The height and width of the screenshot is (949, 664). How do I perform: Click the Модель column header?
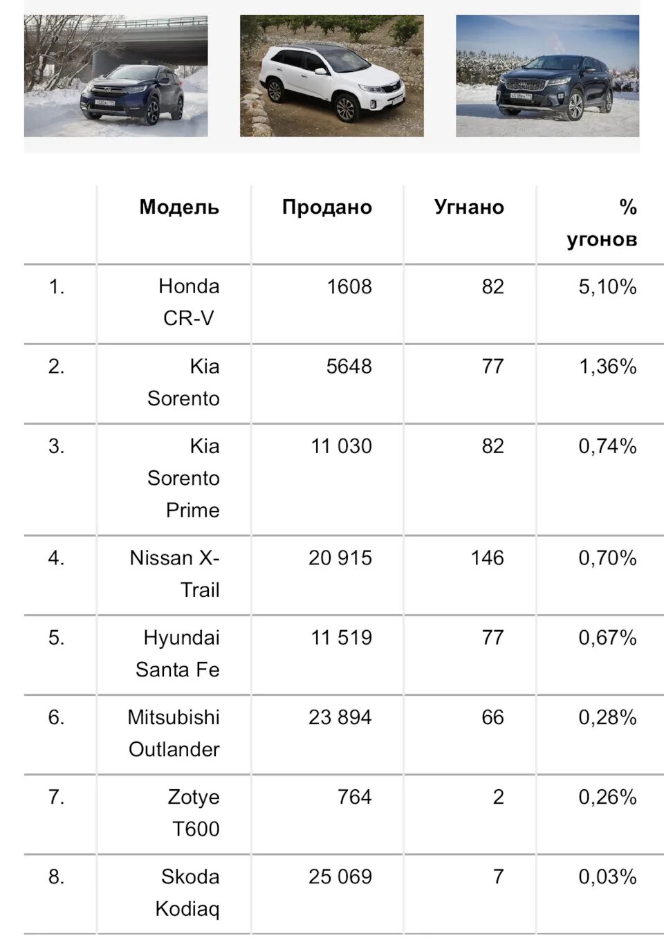pos(179,207)
